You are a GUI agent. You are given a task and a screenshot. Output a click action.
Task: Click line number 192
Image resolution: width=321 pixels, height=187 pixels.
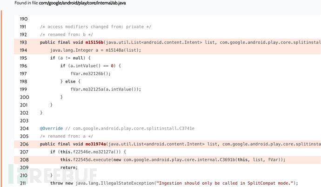23,35
